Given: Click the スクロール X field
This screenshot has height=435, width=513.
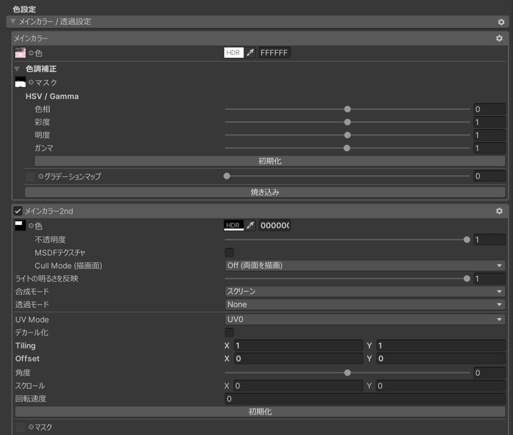Looking at the screenshot, I should click(x=298, y=385).
